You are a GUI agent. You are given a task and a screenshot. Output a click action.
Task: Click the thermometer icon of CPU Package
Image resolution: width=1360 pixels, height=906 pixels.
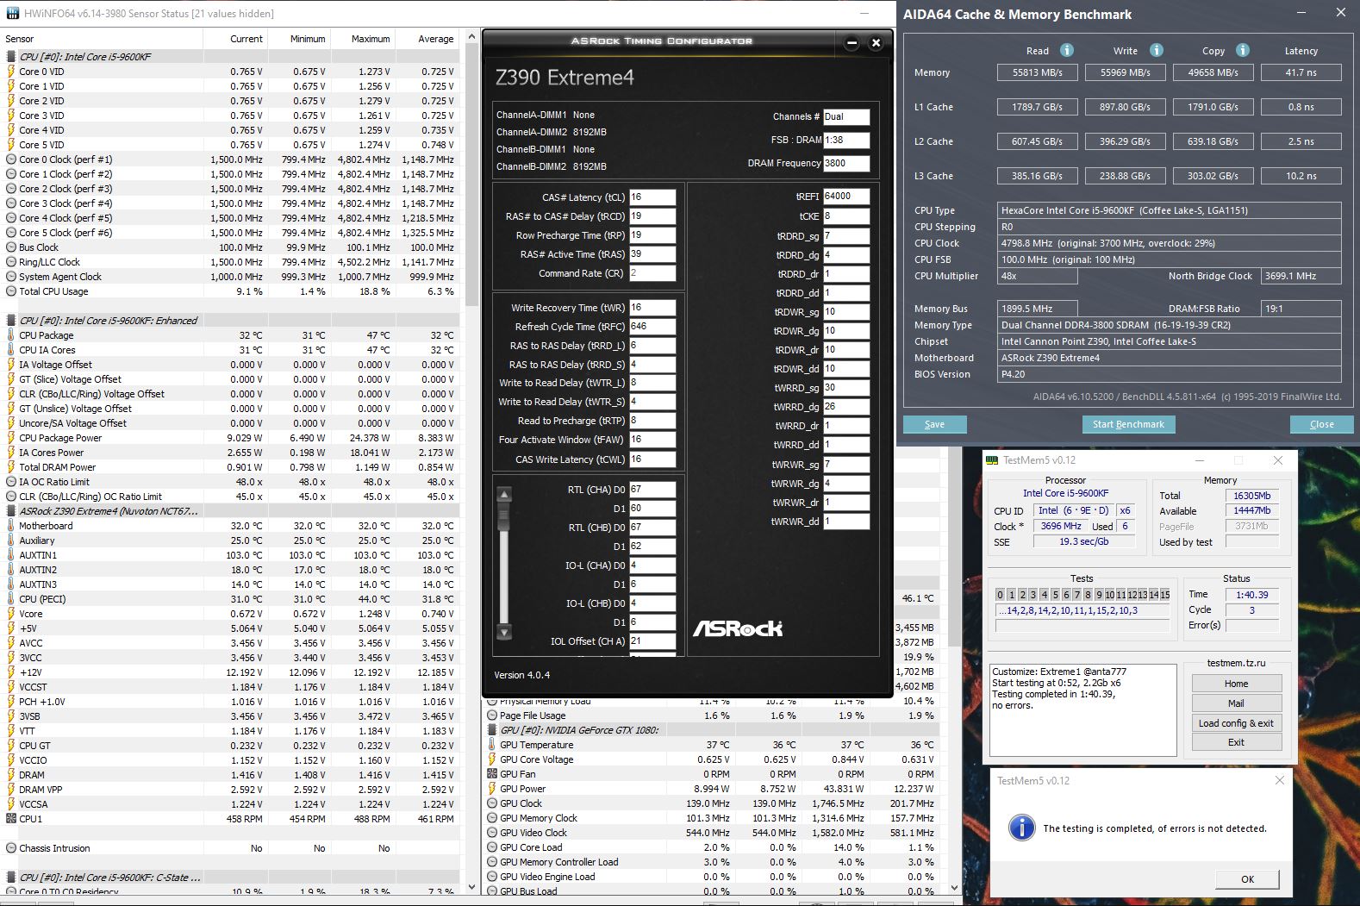11,335
